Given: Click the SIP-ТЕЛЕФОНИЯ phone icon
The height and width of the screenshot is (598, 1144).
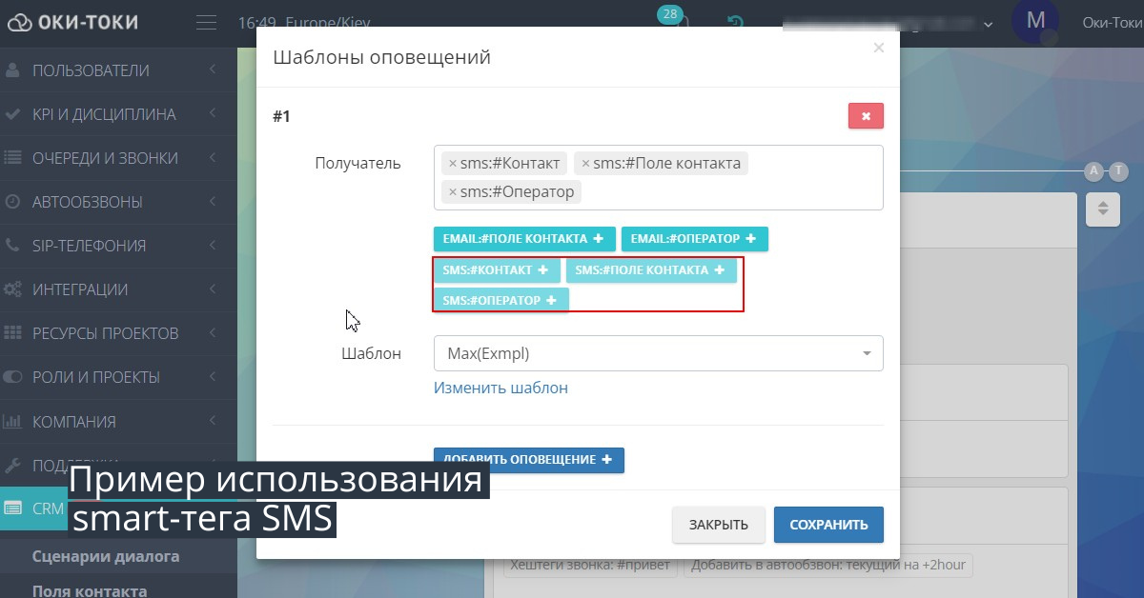Looking at the screenshot, I should (x=12, y=245).
